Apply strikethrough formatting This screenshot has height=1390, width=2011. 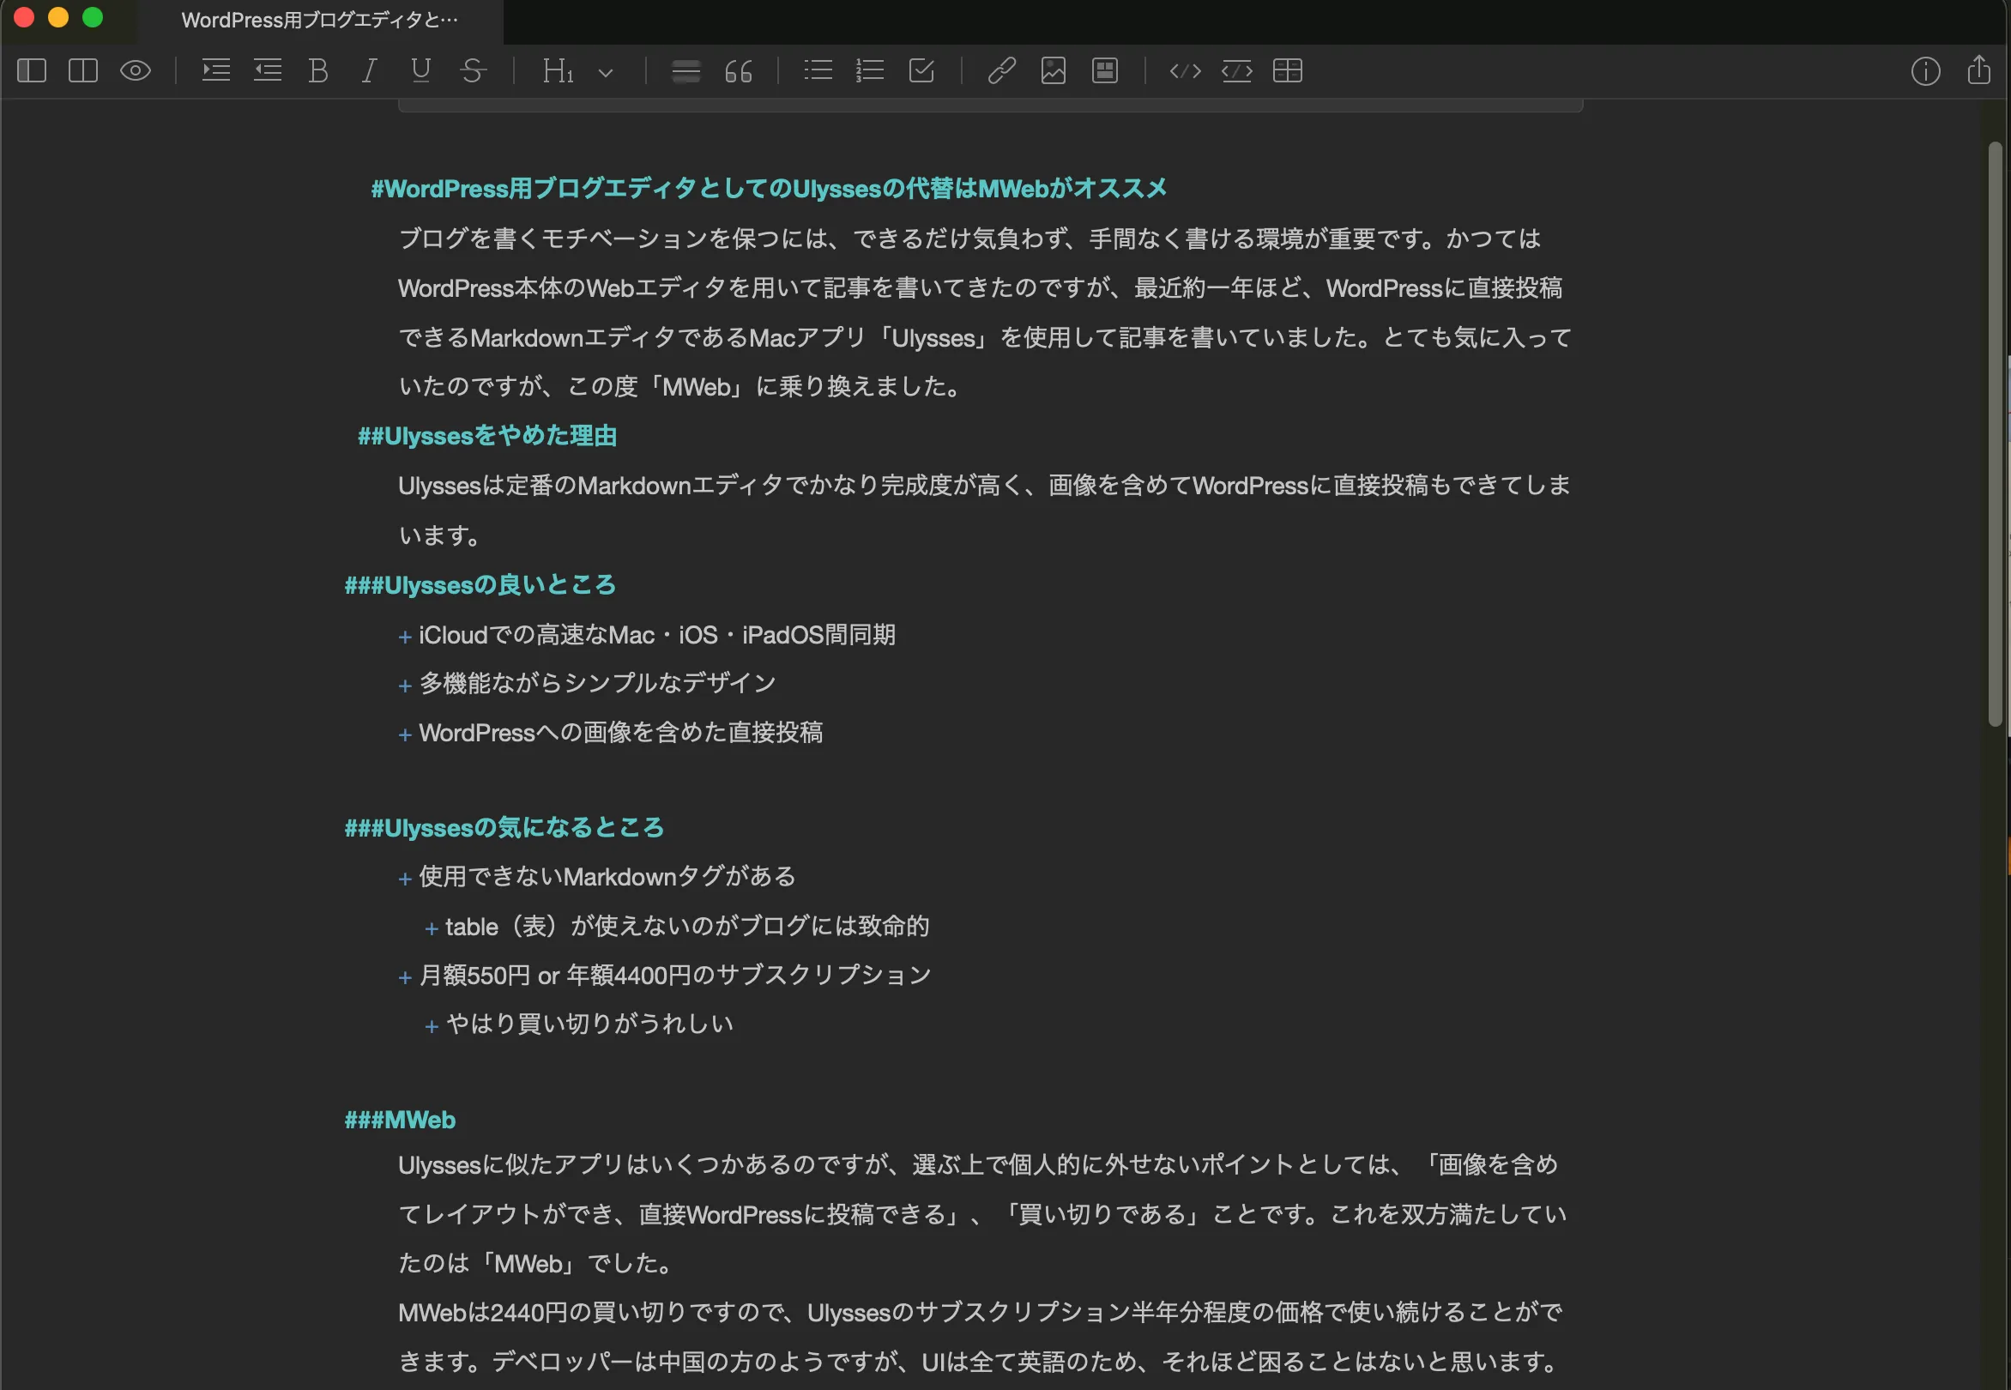(x=473, y=71)
